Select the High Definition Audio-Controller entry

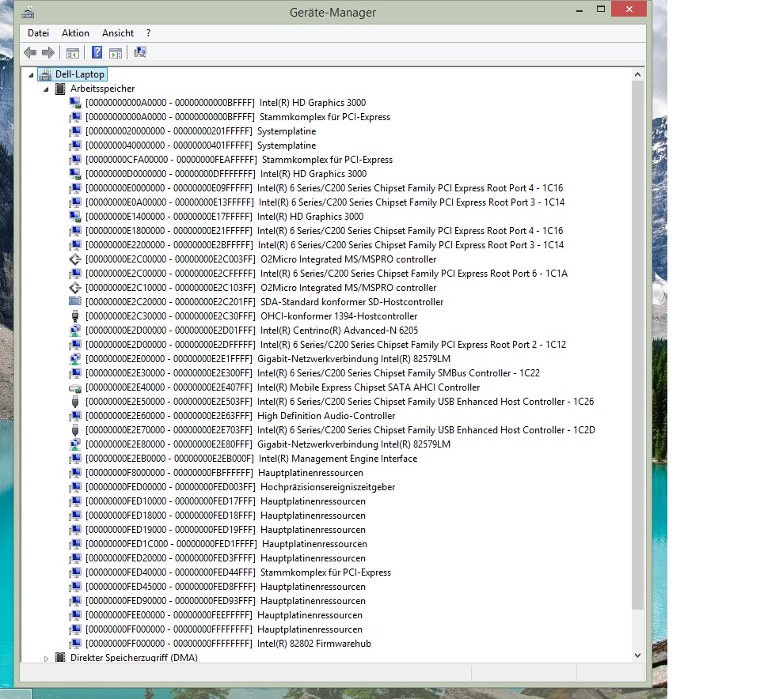click(x=240, y=416)
